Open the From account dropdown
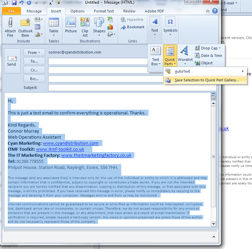 tap(34, 52)
